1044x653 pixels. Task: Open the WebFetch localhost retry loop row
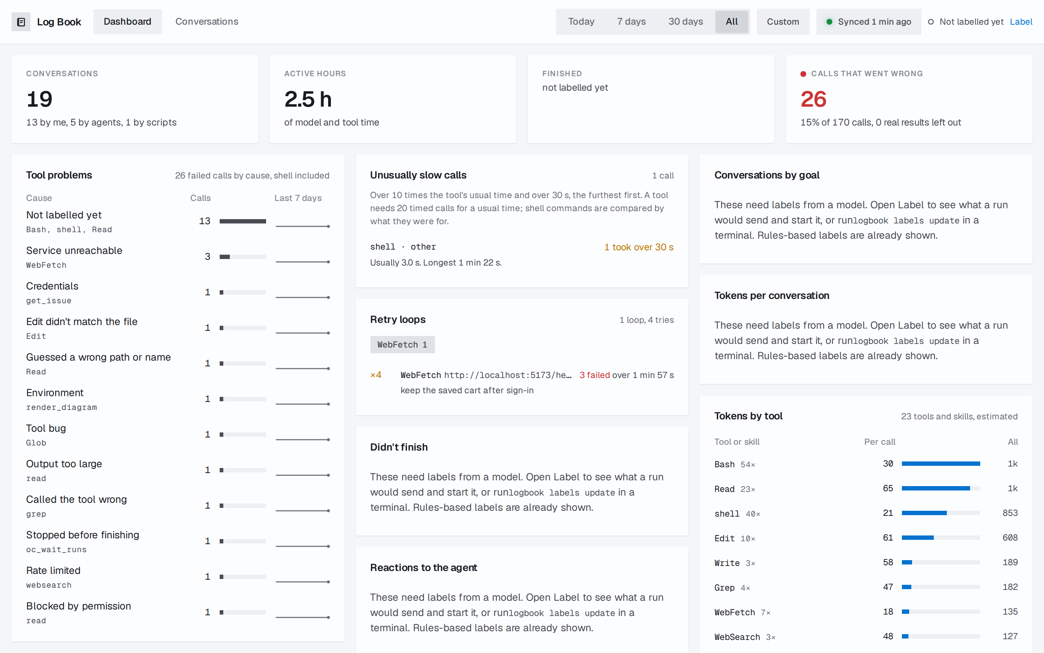[522, 382]
